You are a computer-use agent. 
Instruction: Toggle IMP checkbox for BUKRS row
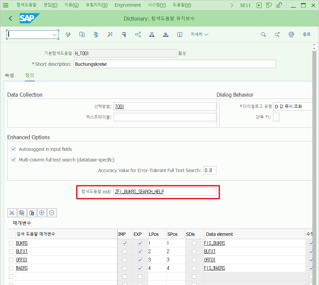click(x=125, y=243)
